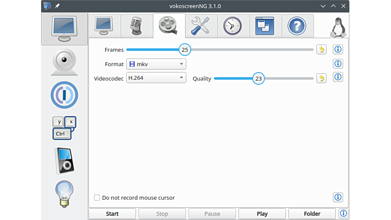Click the Folder button
The width and height of the screenshot is (391, 220).
tap(312, 214)
